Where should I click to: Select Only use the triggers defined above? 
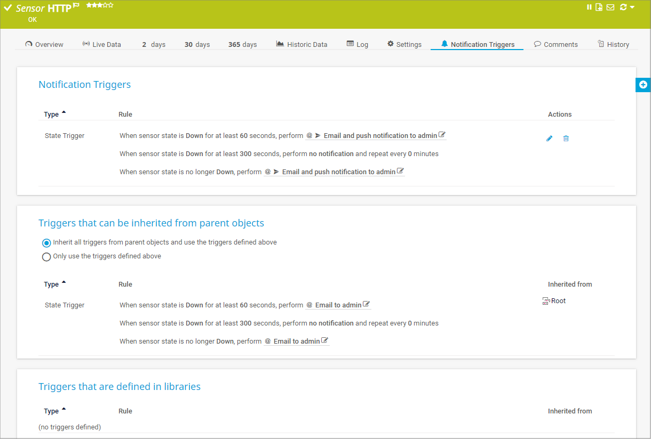tap(46, 257)
